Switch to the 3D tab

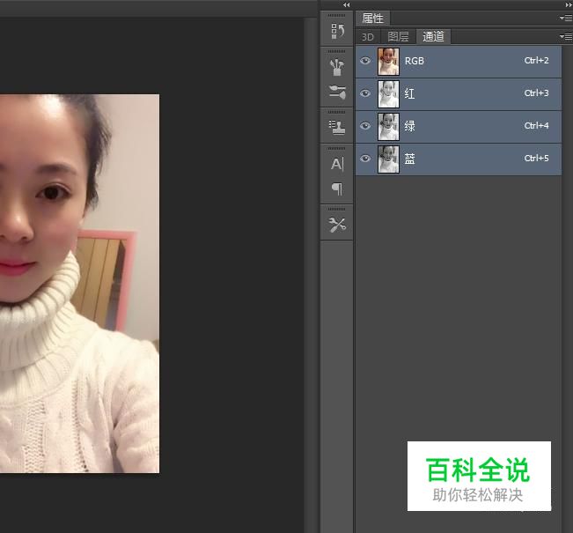tap(368, 37)
